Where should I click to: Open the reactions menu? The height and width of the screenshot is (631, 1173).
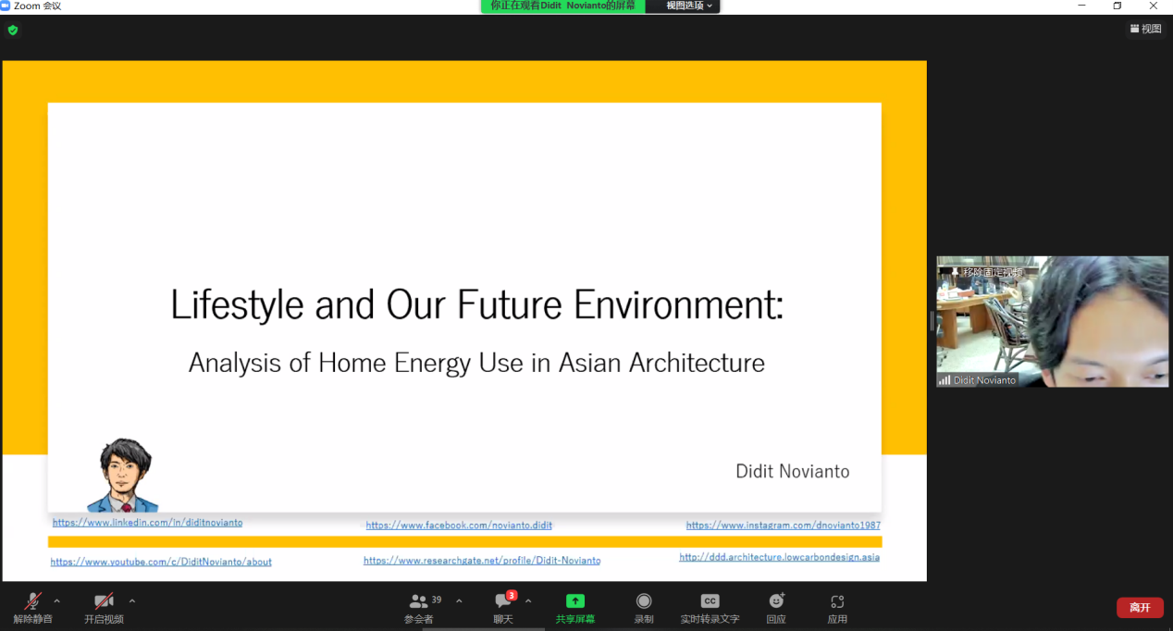click(776, 602)
